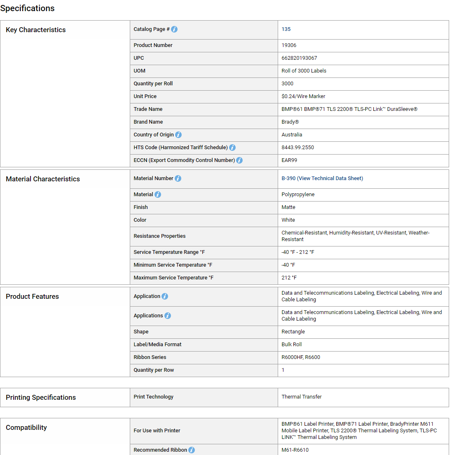Click the Material Number info icon
Screen dimensions: 452x455
tap(178, 178)
